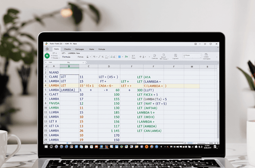Select the cell containing CADA + 6–
Viewport: 255px width, 168px height.
tap(109, 86)
